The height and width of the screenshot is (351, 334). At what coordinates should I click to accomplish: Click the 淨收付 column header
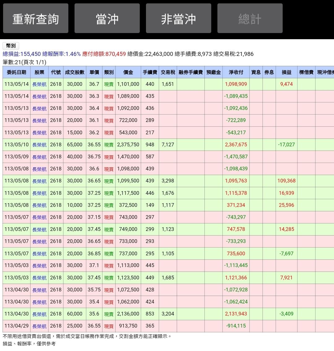[x=236, y=72]
